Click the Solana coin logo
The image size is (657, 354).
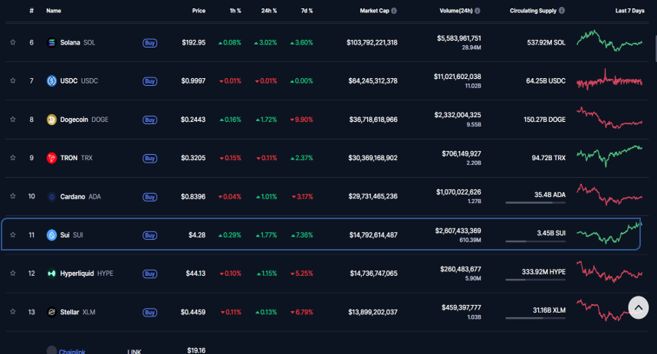coord(51,42)
